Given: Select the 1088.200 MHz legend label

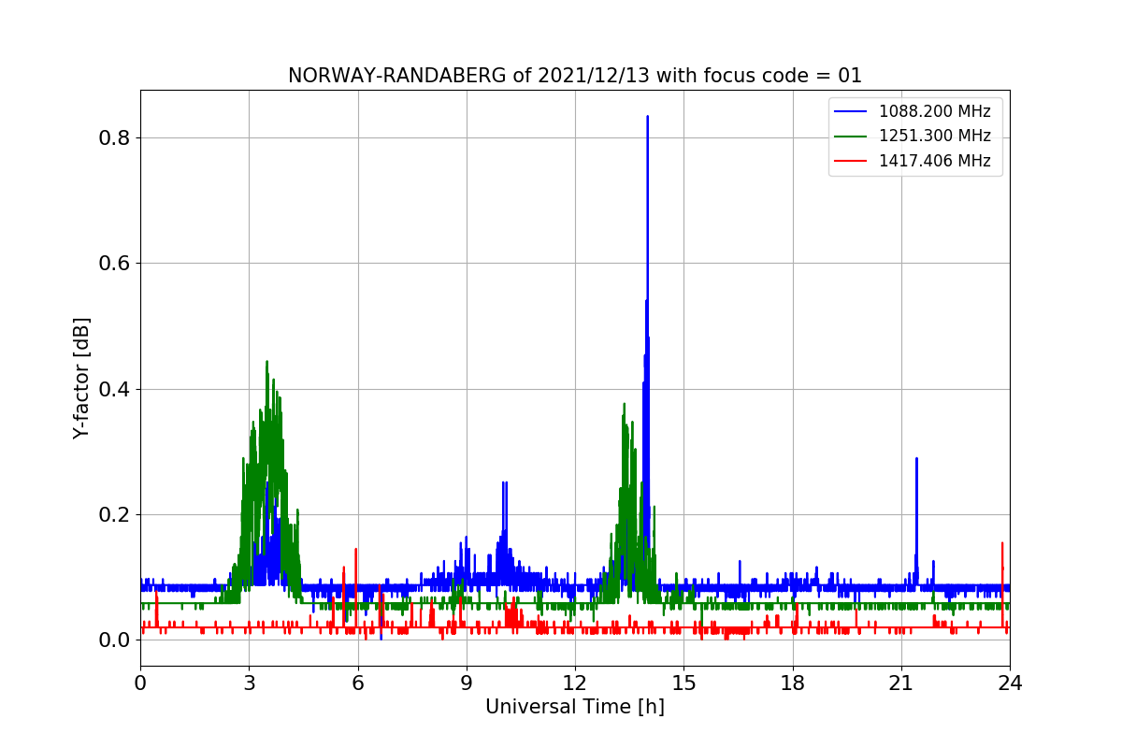Looking at the screenshot, I should tap(934, 111).
